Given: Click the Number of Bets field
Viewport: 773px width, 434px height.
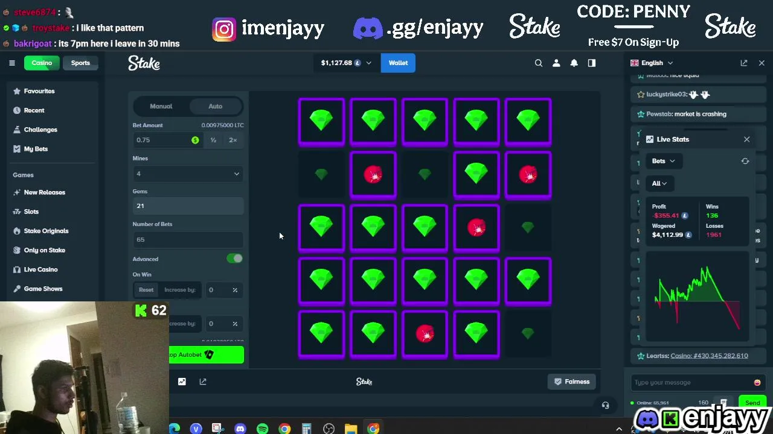Looking at the screenshot, I should click(x=188, y=239).
